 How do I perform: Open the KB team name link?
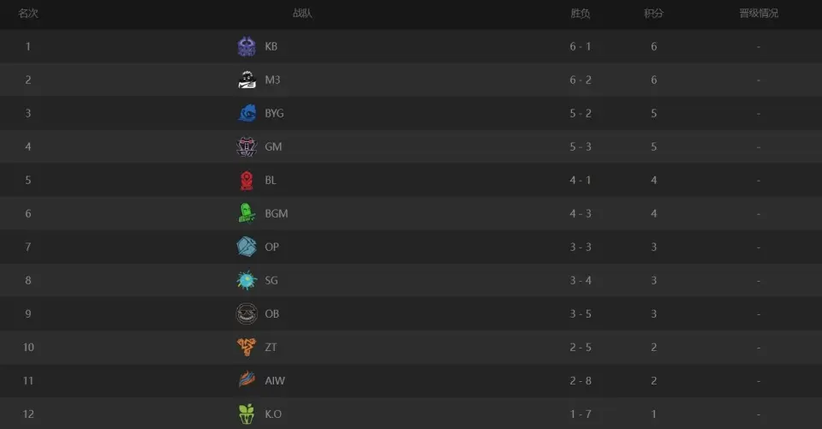click(271, 46)
